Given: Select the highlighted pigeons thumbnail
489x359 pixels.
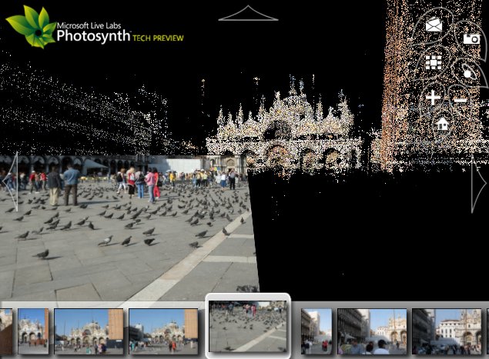Looking at the screenshot, I should click(248, 326).
